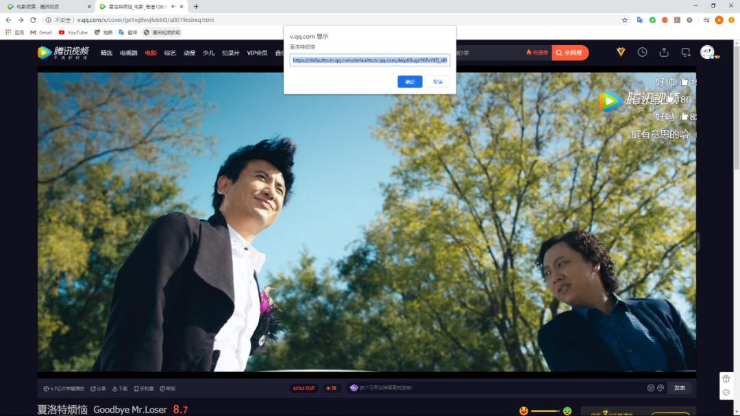740x416 pixels.
Task: Click 发表 to post a danmu
Action: pos(678,387)
